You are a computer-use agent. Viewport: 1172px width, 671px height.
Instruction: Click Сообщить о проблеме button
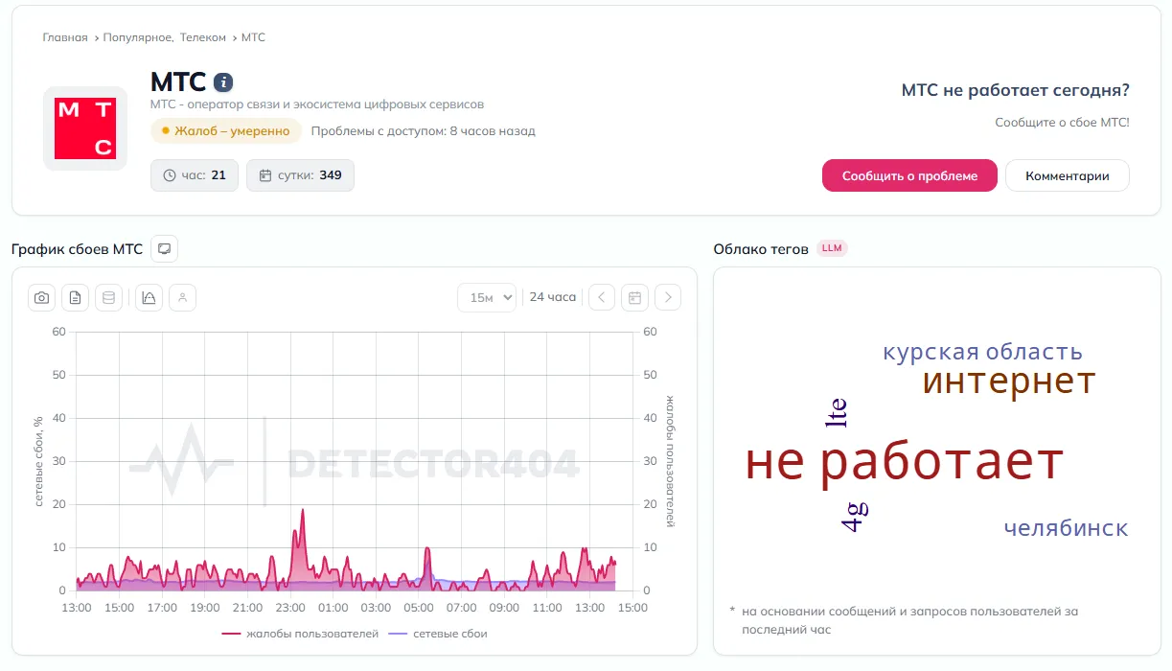pyautogui.click(x=909, y=175)
